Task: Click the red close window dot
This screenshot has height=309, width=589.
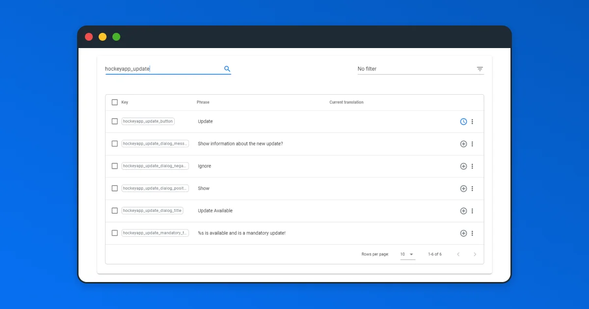Action: pyautogui.click(x=89, y=37)
